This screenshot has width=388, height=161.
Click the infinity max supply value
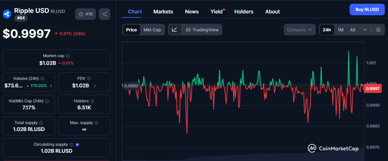(x=84, y=129)
